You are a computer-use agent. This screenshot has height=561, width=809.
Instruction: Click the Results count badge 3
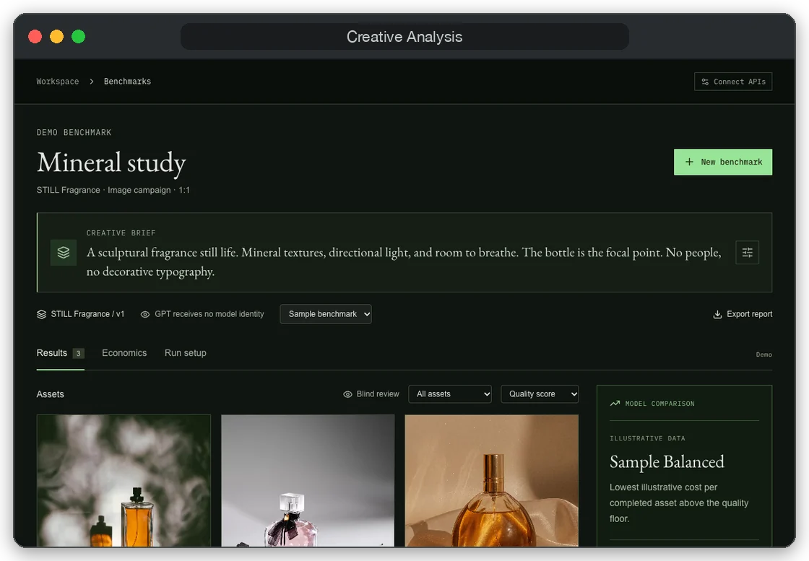[79, 354]
